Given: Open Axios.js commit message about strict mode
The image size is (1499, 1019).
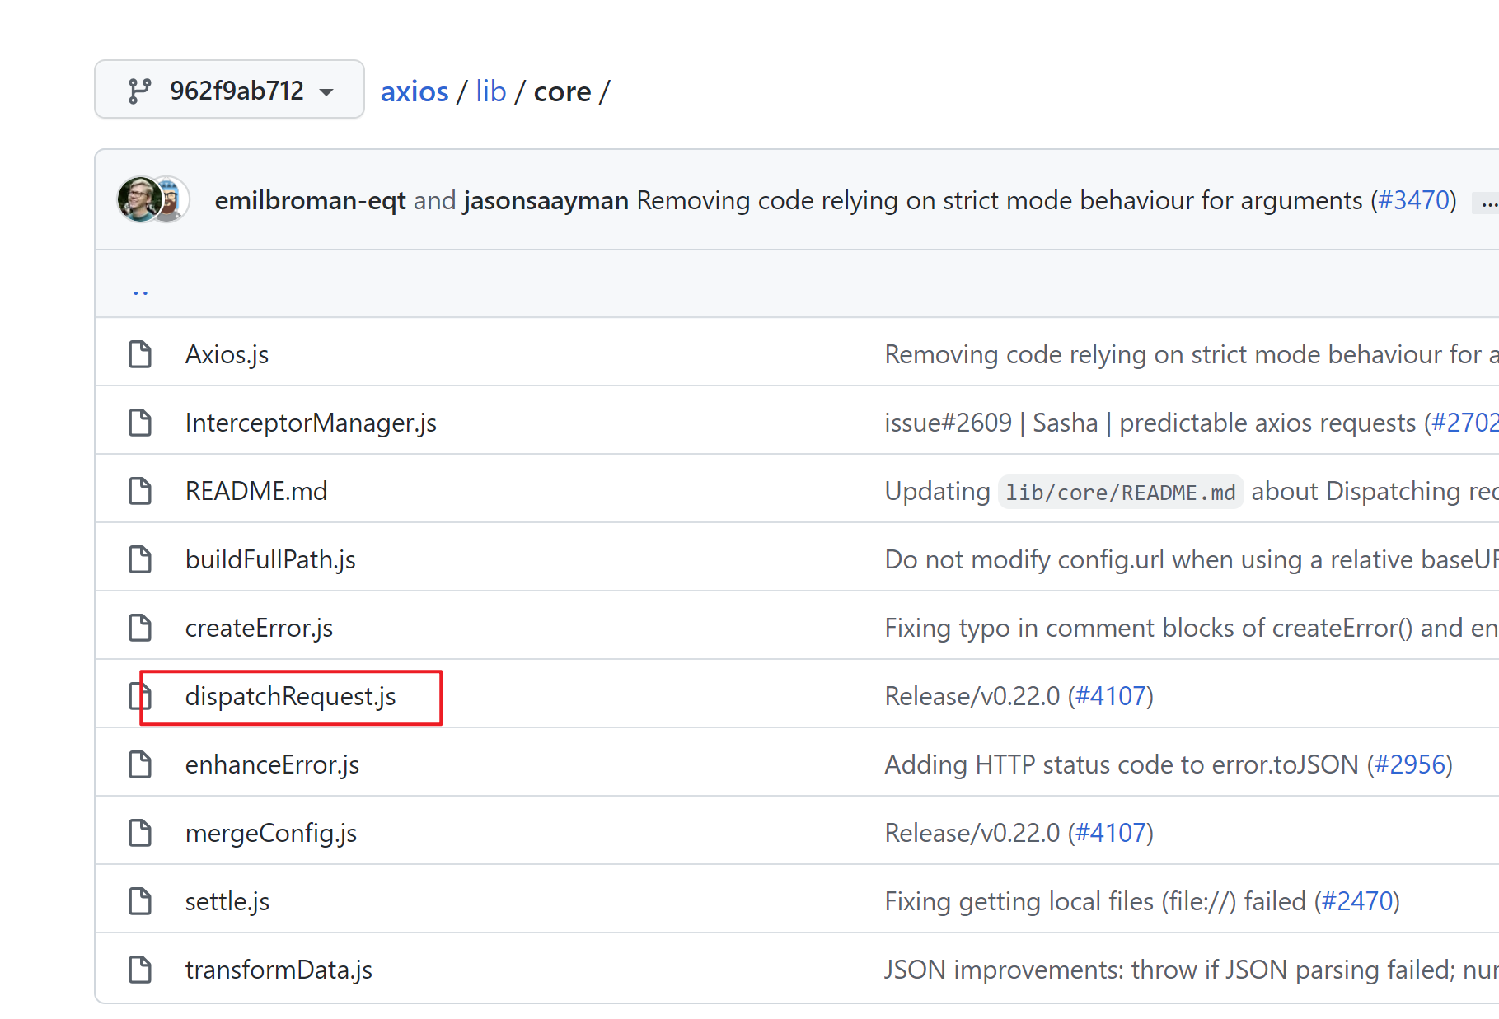Looking at the screenshot, I should (x=1192, y=354).
